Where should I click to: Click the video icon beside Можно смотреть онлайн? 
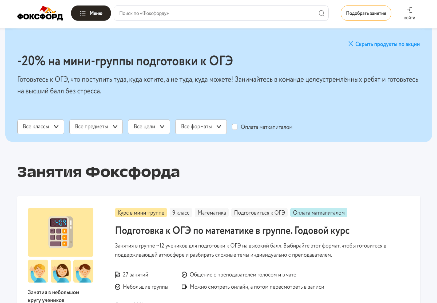pyautogui.click(x=184, y=287)
